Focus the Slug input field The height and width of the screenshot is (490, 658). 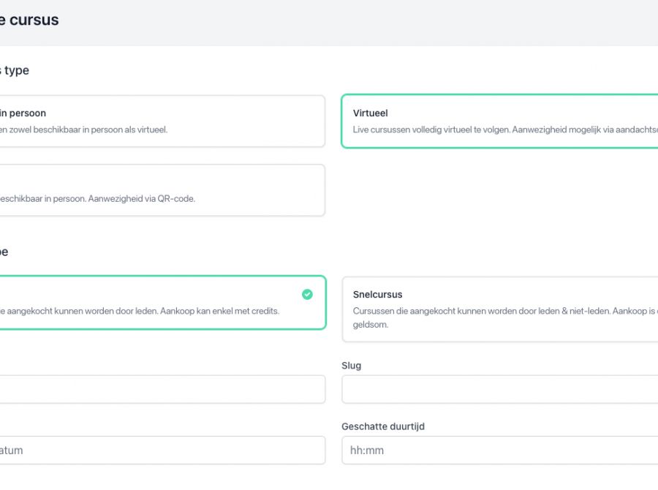[499, 390]
